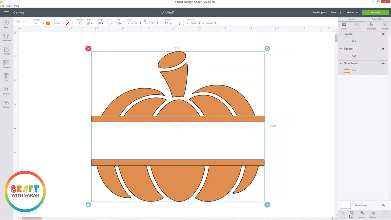Click the orange linetype color swatch
Screen dimensions: 391x220
click(x=48, y=23)
